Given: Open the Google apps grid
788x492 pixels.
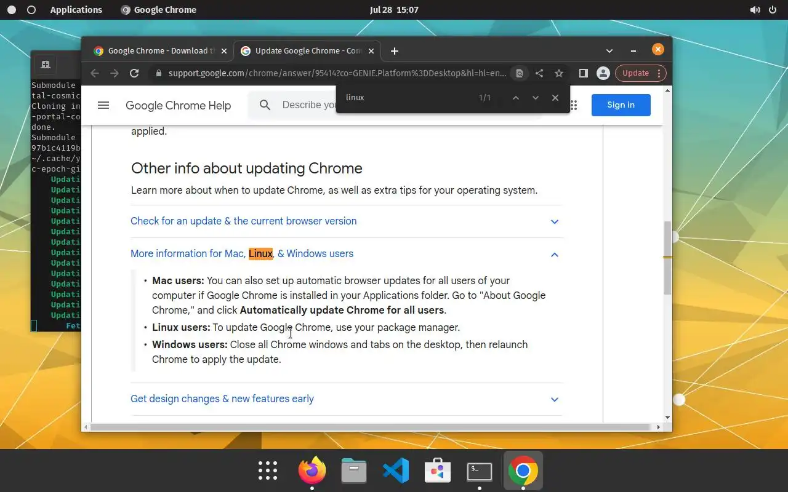Looking at the screenshot, I should pos(573,105).
